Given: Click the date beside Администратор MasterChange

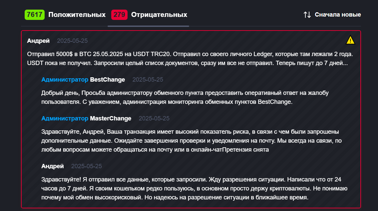Looking at the screenshot, I should pyautogui.click(x=154, y=118).
